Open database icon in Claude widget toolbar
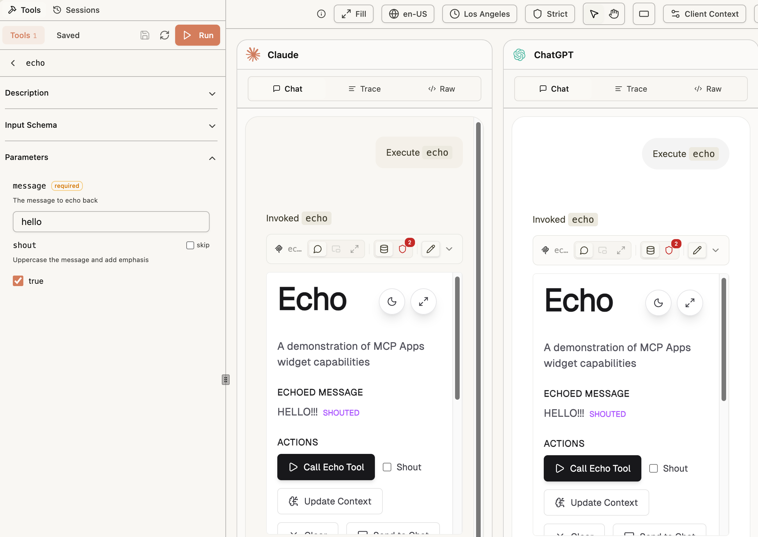The height and width of the screenshot is (537, 758). pos(384,249)
